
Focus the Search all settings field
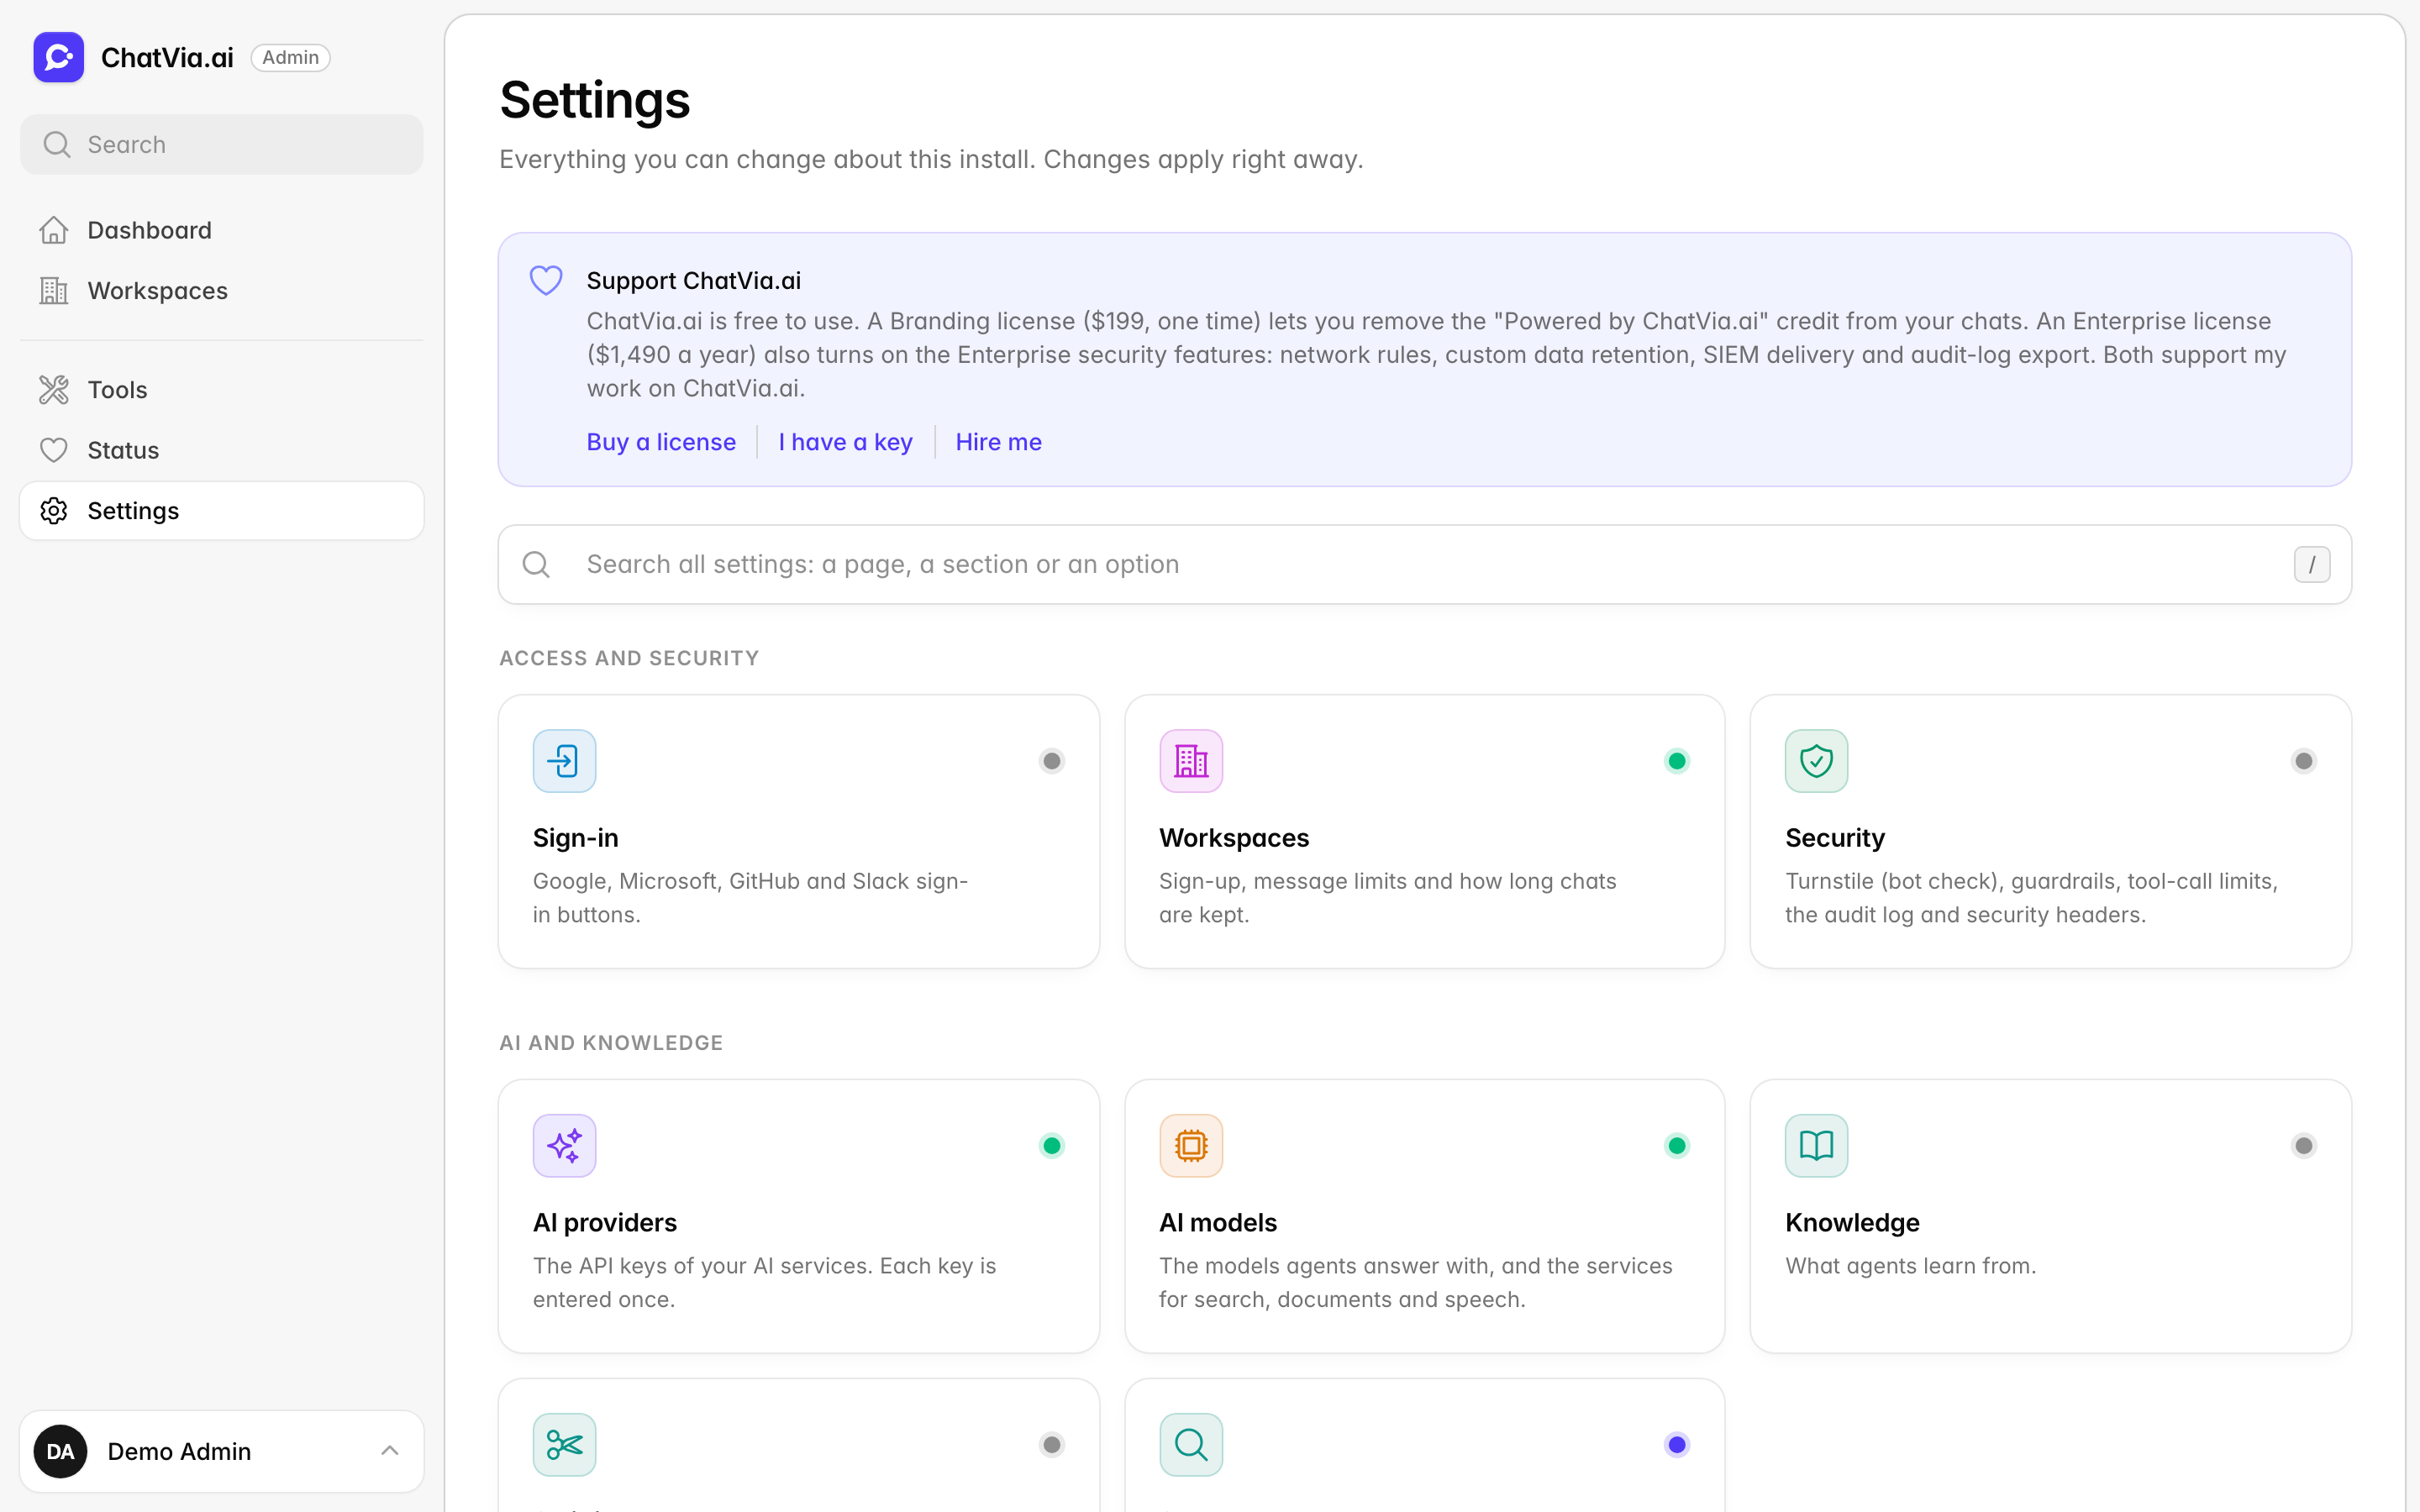pyautogui.click(x=1424, y=565)
